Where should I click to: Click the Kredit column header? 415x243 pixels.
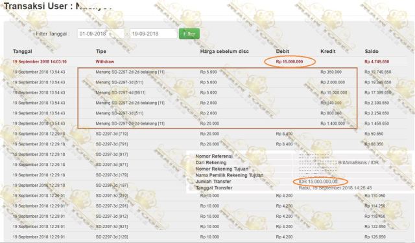(328, 52)
